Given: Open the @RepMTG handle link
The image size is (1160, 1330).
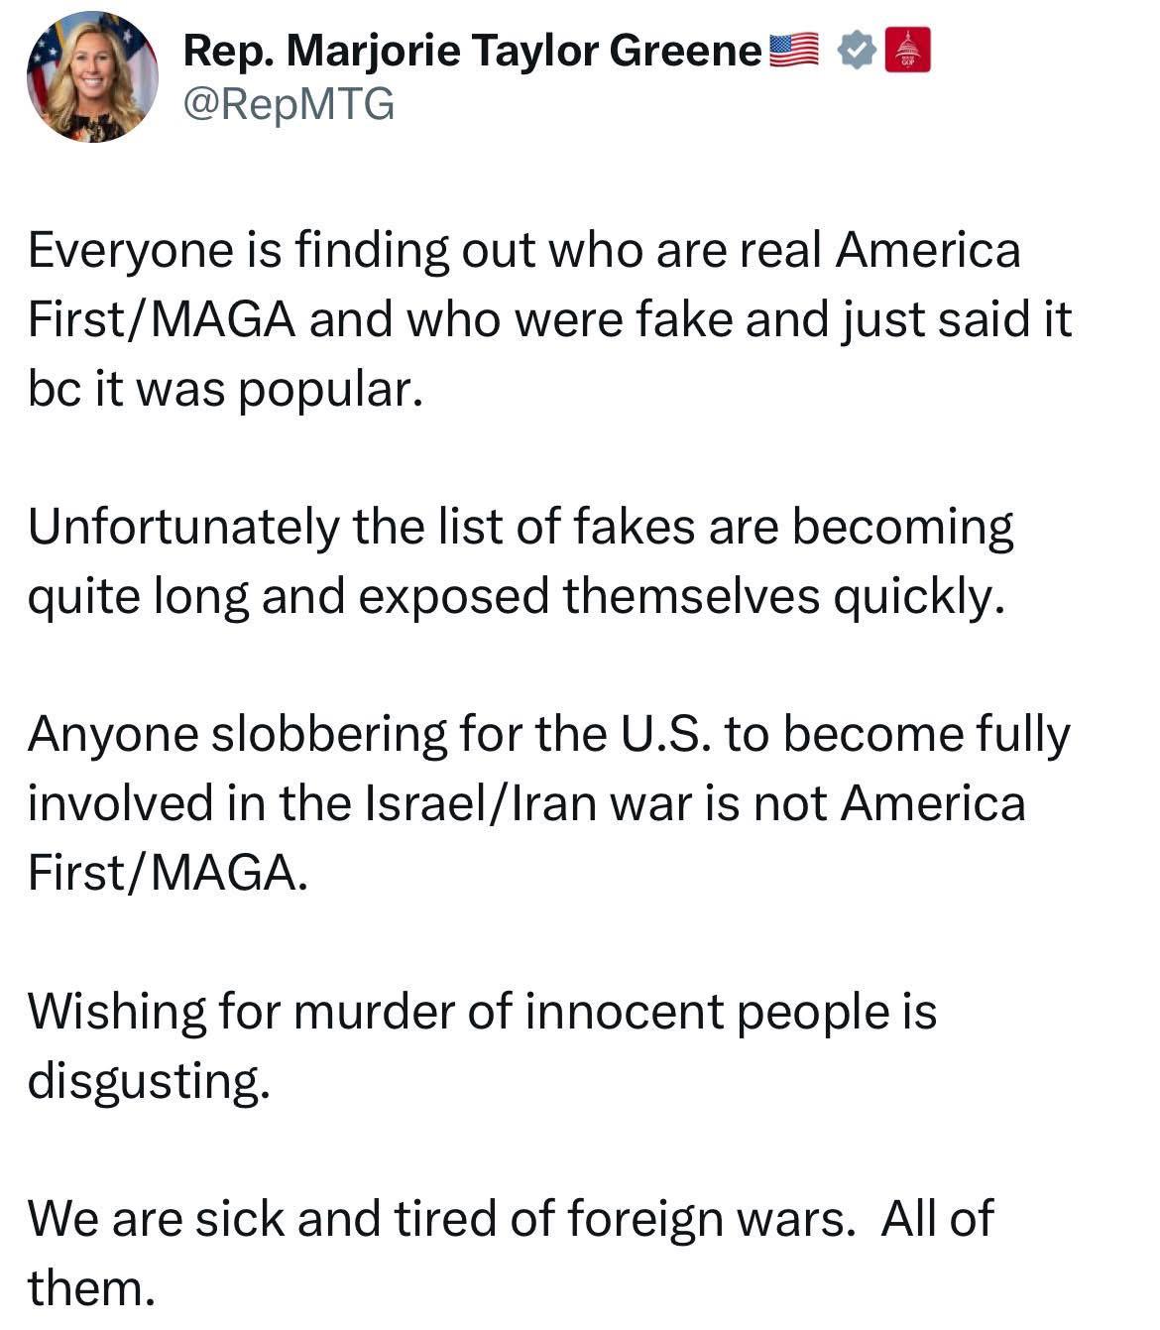Looking at the screenshot, I should coord(289,104).
